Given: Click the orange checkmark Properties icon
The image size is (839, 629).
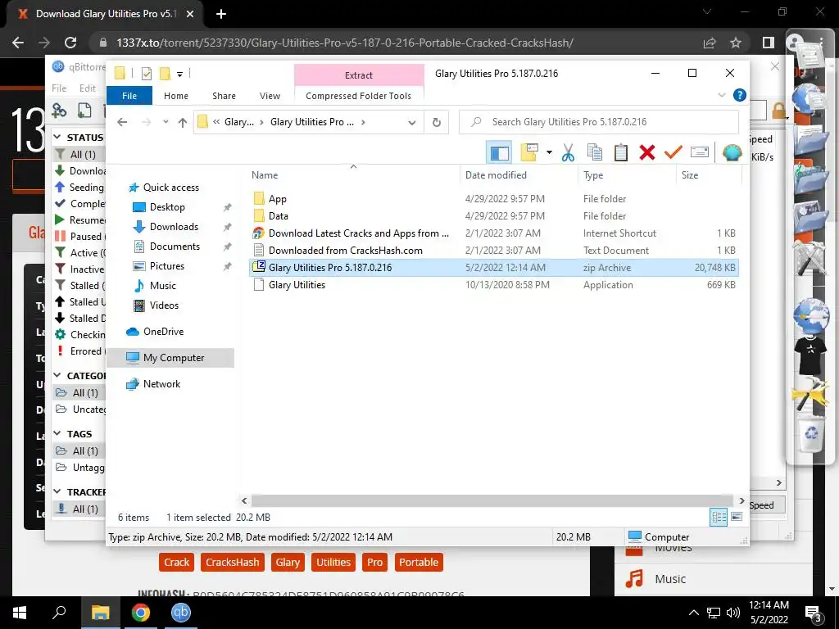Looking at the screenshot, I should 673,153.
